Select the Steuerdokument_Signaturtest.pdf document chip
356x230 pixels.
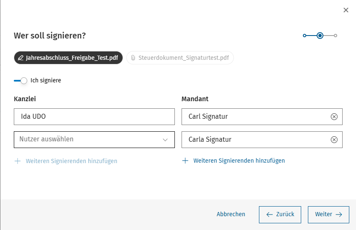pyautogui.click(x=180, y=58)
